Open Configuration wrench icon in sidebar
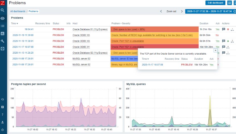This screenshot has width=236, height=134. pos(3,41)
